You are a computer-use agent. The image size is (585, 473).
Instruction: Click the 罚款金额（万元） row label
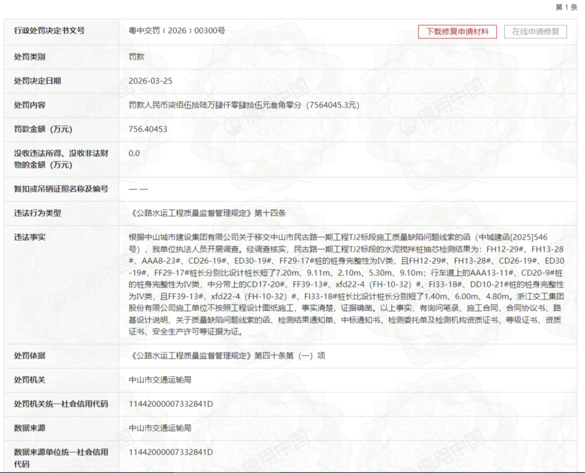click(43, 129)
